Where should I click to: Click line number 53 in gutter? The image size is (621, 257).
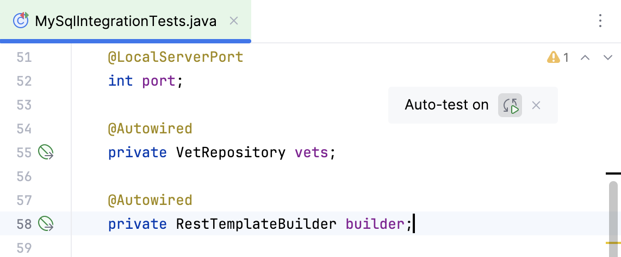pyautogui.click(x=24, y=105)
